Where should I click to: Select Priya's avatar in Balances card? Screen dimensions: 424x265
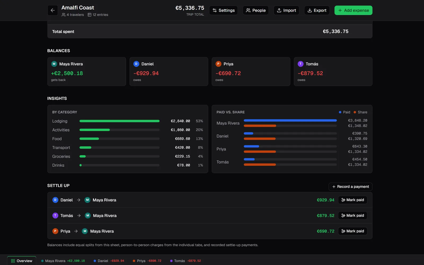(x=218, y=64)
